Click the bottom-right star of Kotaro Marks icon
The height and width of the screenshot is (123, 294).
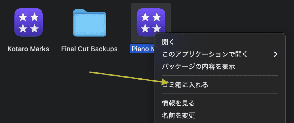click(x=34, y=28)
